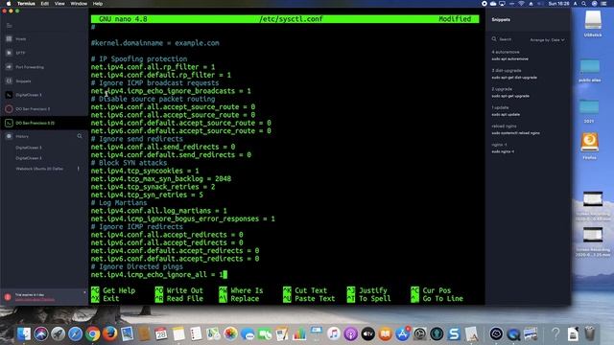Open Webdock Ubuntu 20 history entry
Image resolution: width=614 pixels, height=345 pixels.
[39, 169]
